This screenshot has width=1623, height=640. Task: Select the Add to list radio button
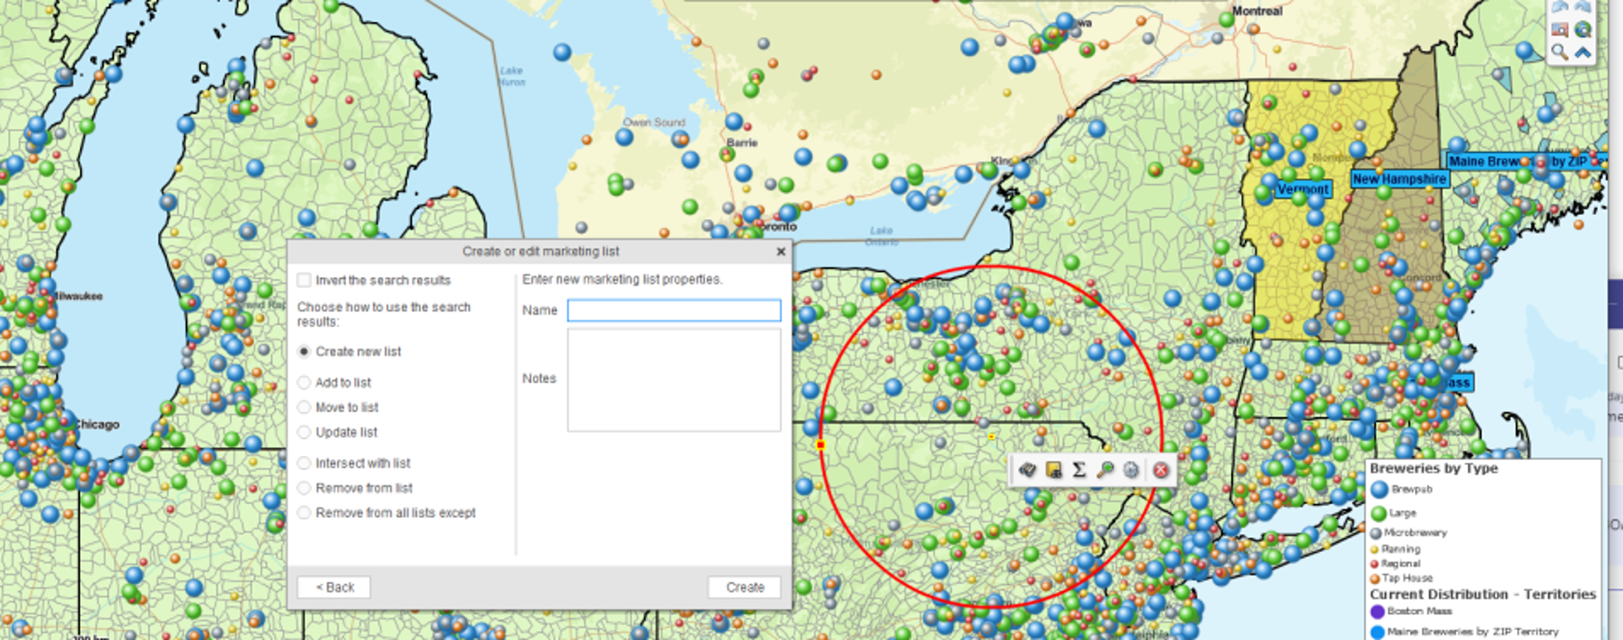pos(305,382)
